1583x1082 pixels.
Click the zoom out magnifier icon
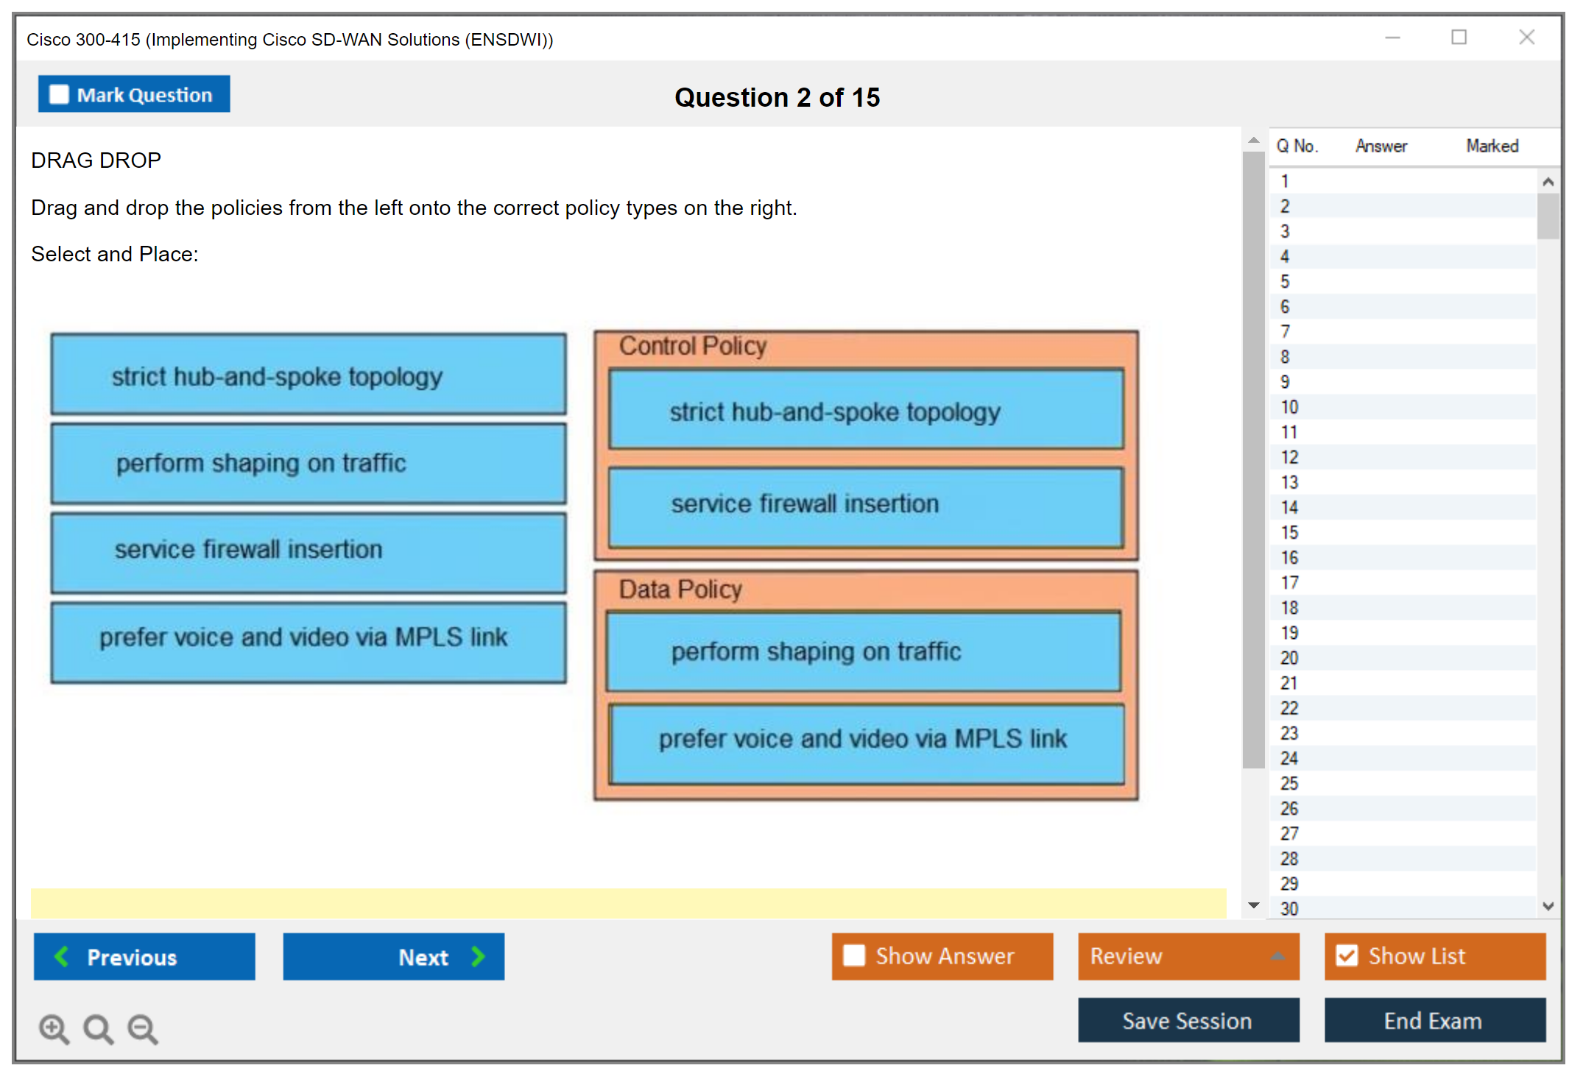143,1028
